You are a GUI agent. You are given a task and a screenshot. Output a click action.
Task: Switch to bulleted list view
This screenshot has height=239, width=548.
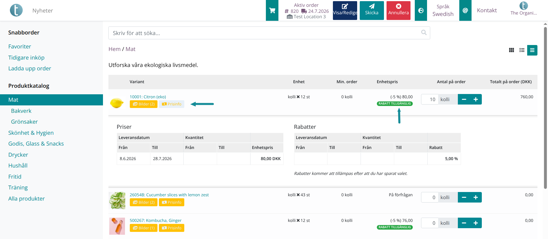[x=522, y=50]
